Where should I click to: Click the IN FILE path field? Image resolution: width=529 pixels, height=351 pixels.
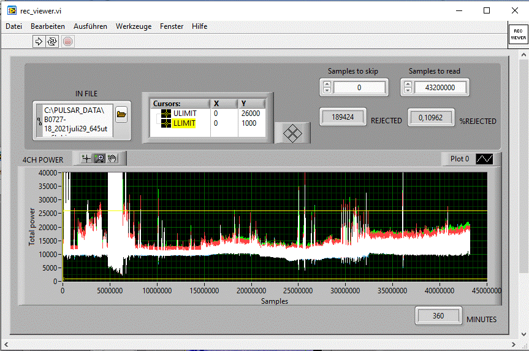78,121
